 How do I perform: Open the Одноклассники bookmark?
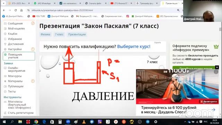click(167, 16)
